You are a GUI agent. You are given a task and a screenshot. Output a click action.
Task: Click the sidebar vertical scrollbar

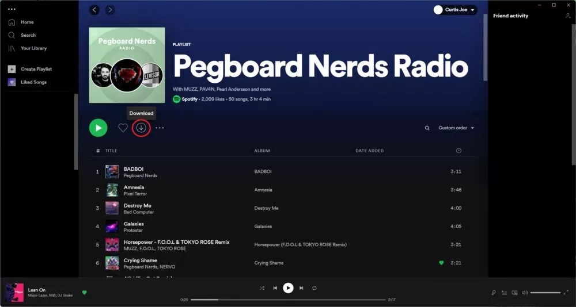tap(76, 132)
